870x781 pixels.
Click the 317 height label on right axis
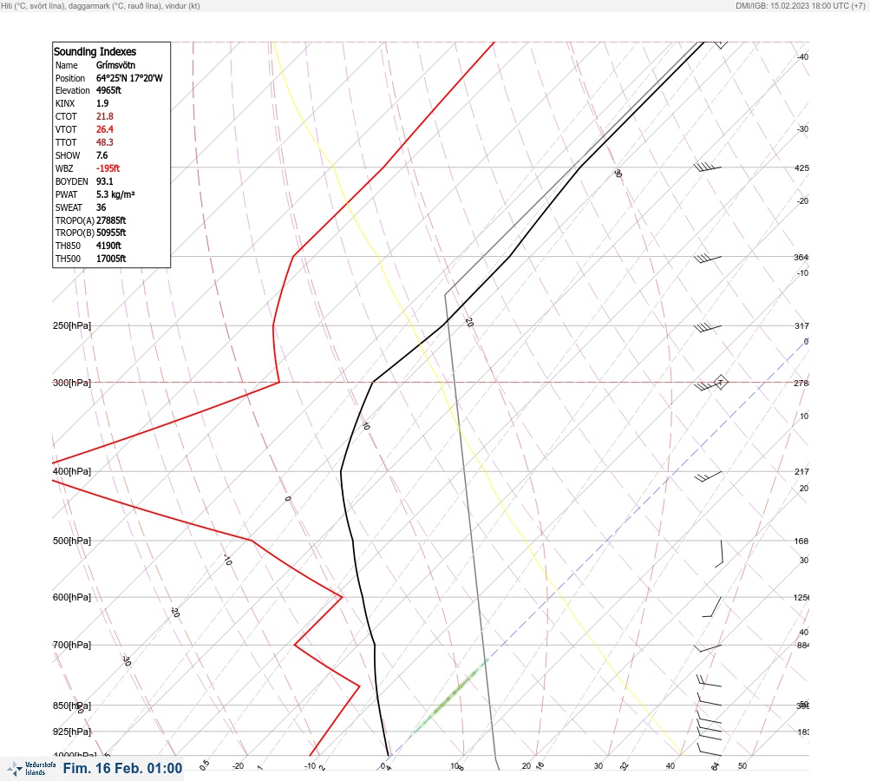[801, 325]
